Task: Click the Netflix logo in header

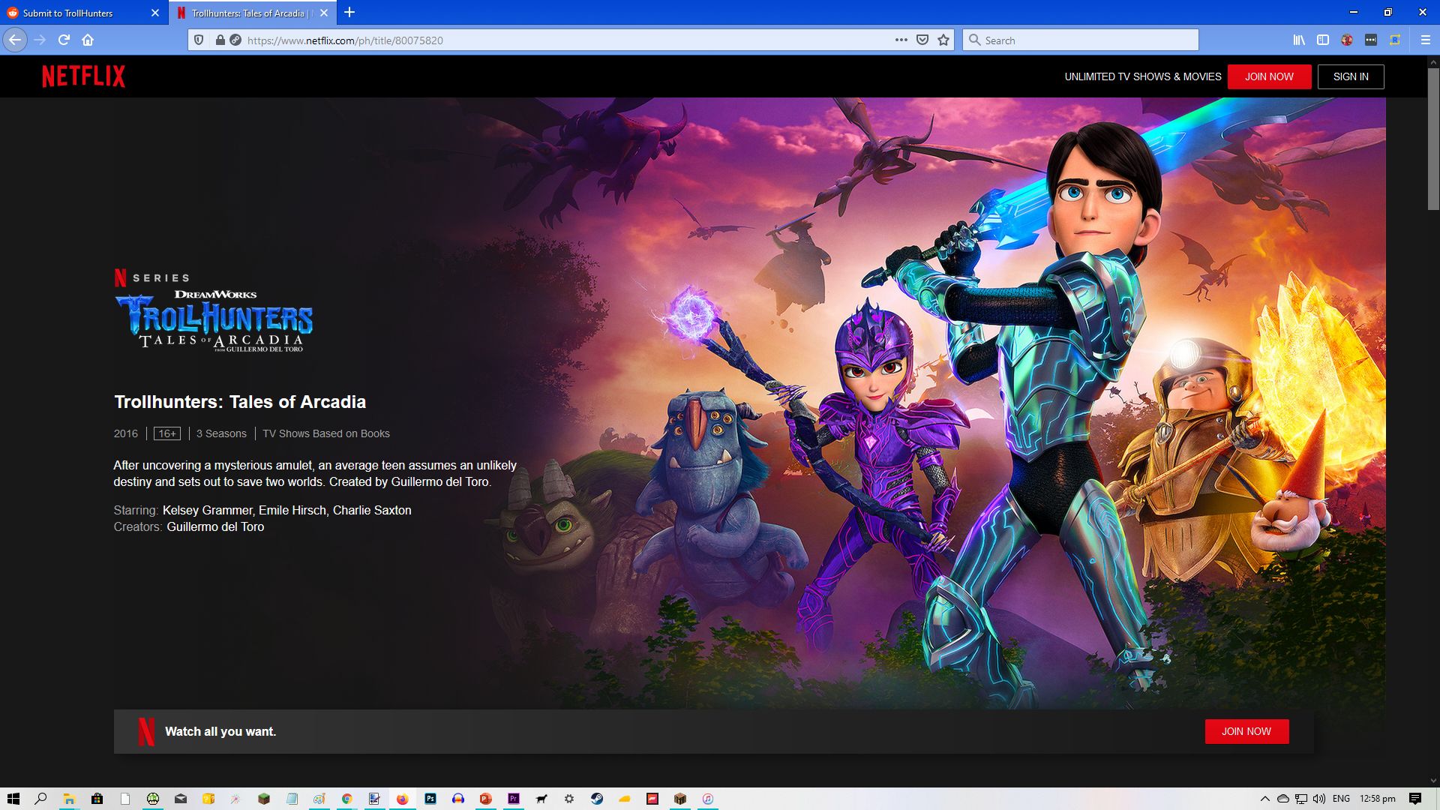Action: coord(83,76)
